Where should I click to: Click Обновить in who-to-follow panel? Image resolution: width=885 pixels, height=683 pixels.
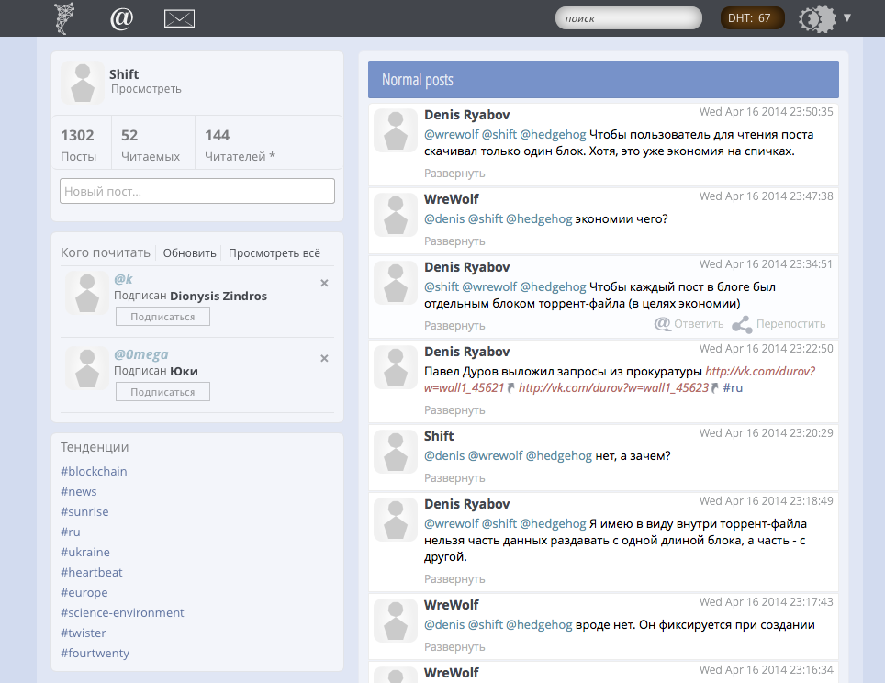point(190,252)
